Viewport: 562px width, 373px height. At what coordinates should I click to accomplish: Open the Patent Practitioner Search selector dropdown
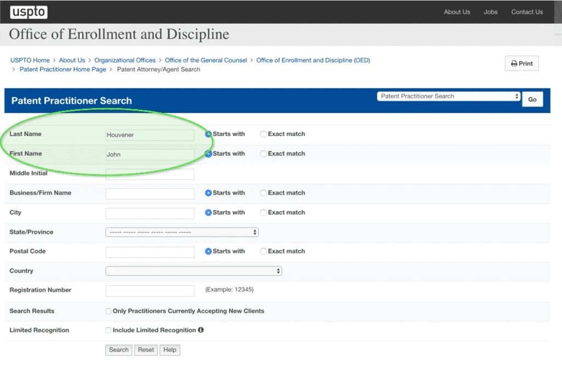[x=448, y=97]
